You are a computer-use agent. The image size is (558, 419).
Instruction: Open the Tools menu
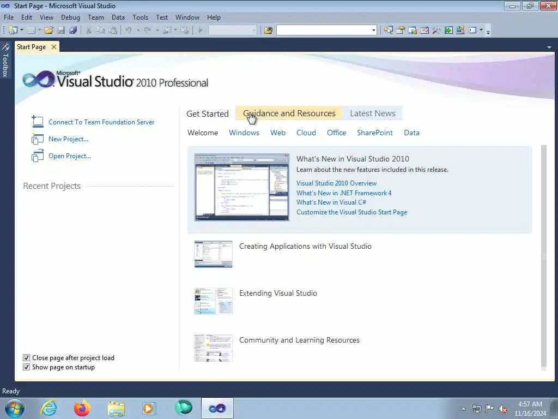(x=140, y=17)
